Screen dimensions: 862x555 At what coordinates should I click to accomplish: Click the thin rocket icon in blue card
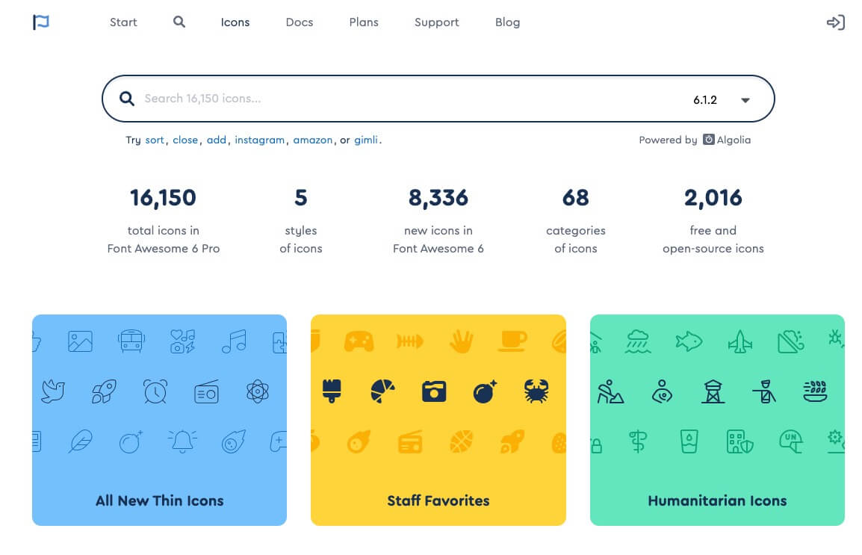[x=104, y=392]
